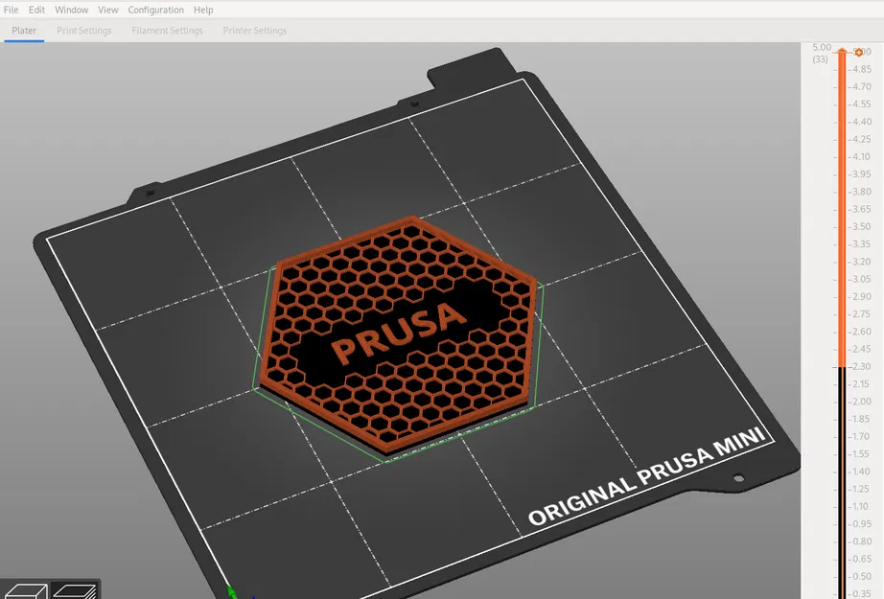Click the 0.50 height tick label
Viewport: 884px width, 599px height.
point(862,576)
